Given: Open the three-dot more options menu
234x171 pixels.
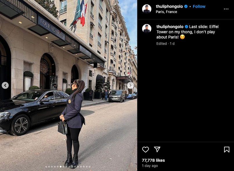Looking at the screenshot, I should pyautogui.click(x=226, y=9).
